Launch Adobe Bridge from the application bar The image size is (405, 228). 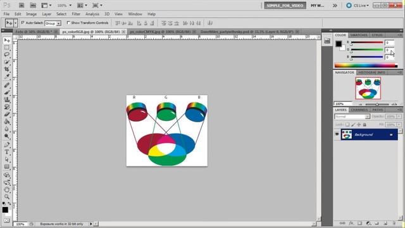click(22, 5)
